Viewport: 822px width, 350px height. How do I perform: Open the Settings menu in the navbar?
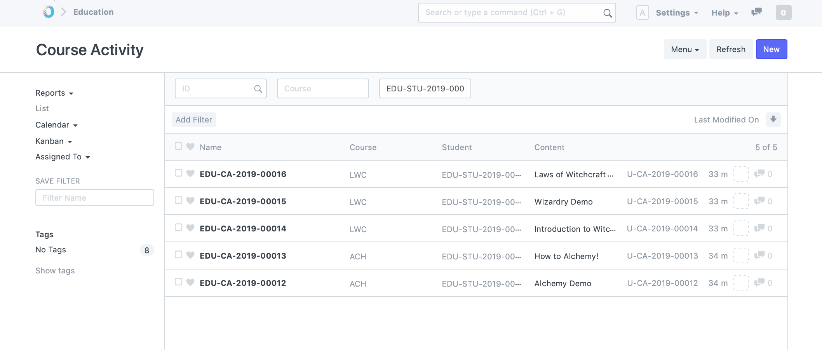[x=677, y=13]
